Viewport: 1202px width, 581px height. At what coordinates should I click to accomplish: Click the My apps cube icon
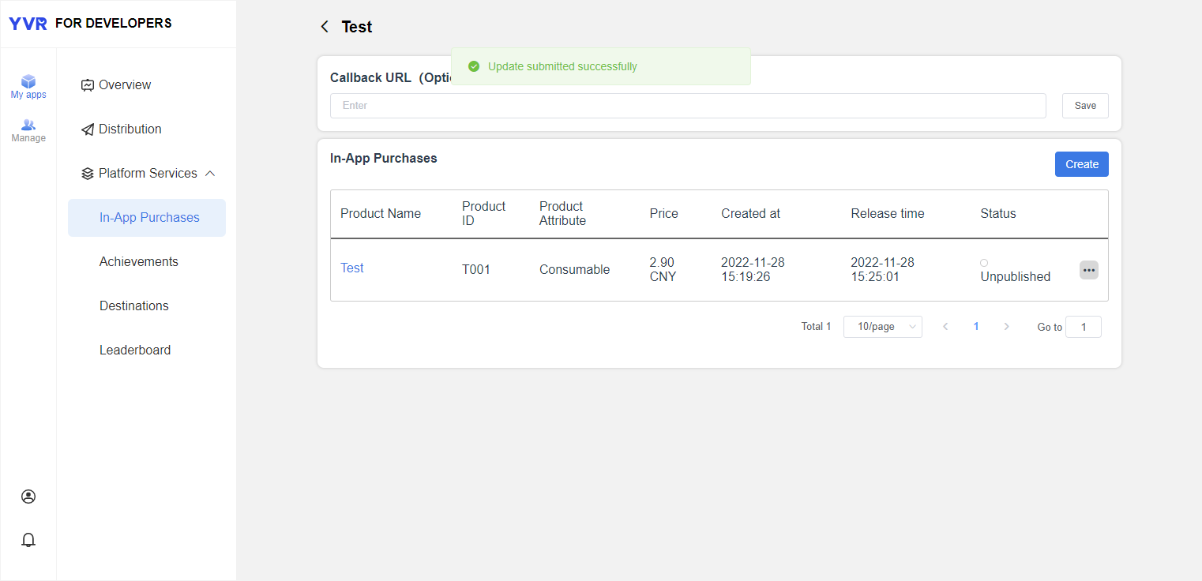tap(28, 81)
